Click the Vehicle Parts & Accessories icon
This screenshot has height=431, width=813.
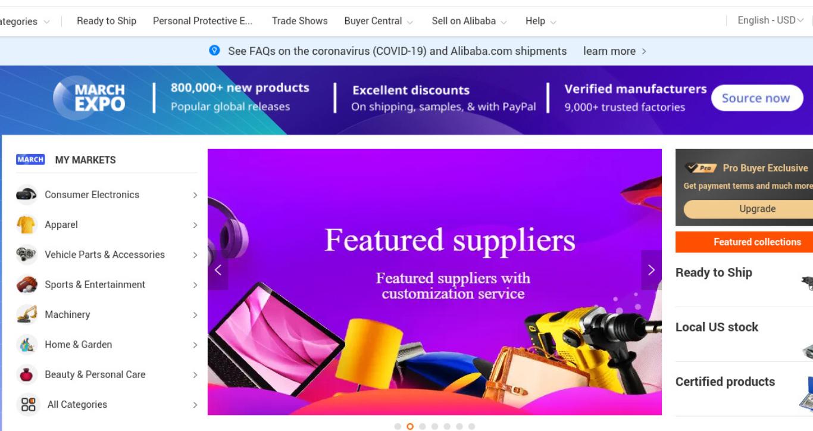click(27, 254)
